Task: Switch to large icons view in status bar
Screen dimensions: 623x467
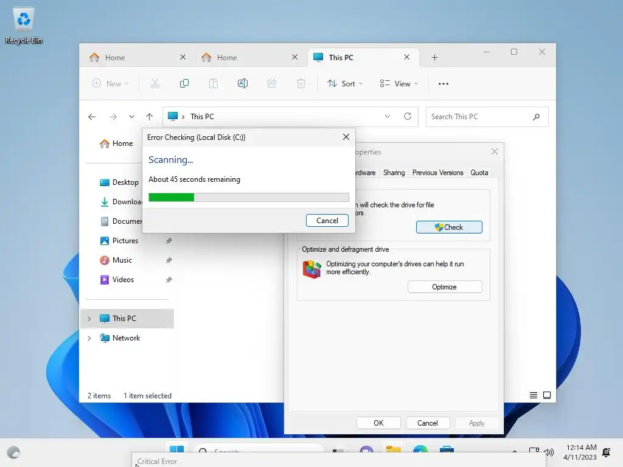Action: 547,395
